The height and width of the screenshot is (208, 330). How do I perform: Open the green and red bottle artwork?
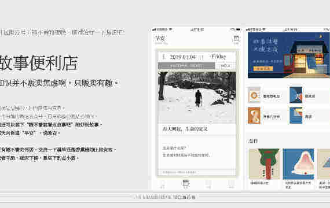click(265, 164)
